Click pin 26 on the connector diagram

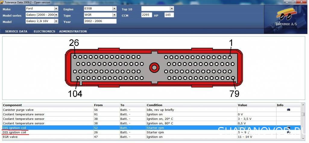click(x=74, y=57)
